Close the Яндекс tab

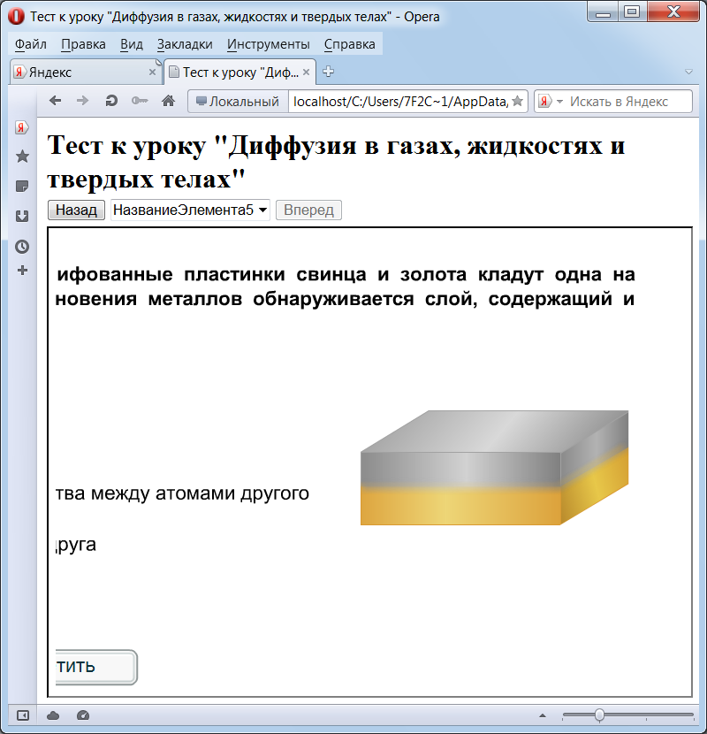152,73
